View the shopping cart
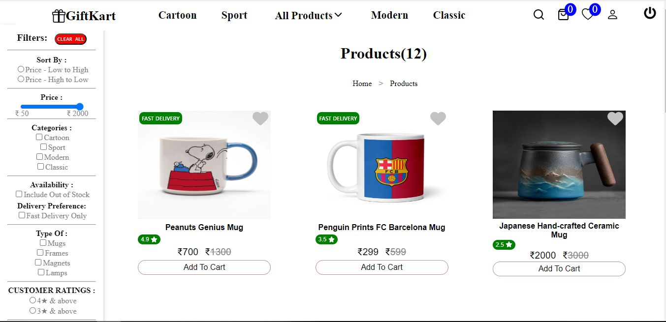666x322 pixels. point(563,15)
